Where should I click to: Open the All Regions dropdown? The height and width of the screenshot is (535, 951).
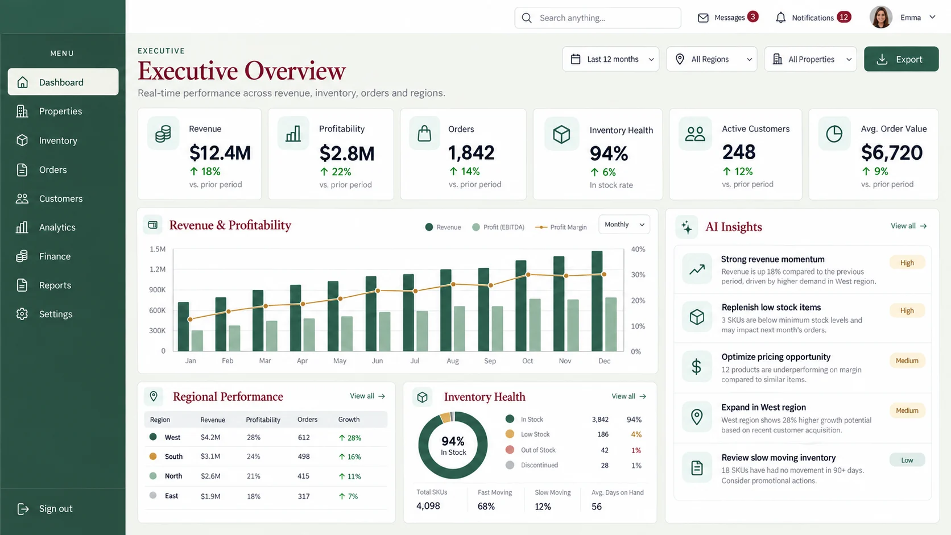712,59
